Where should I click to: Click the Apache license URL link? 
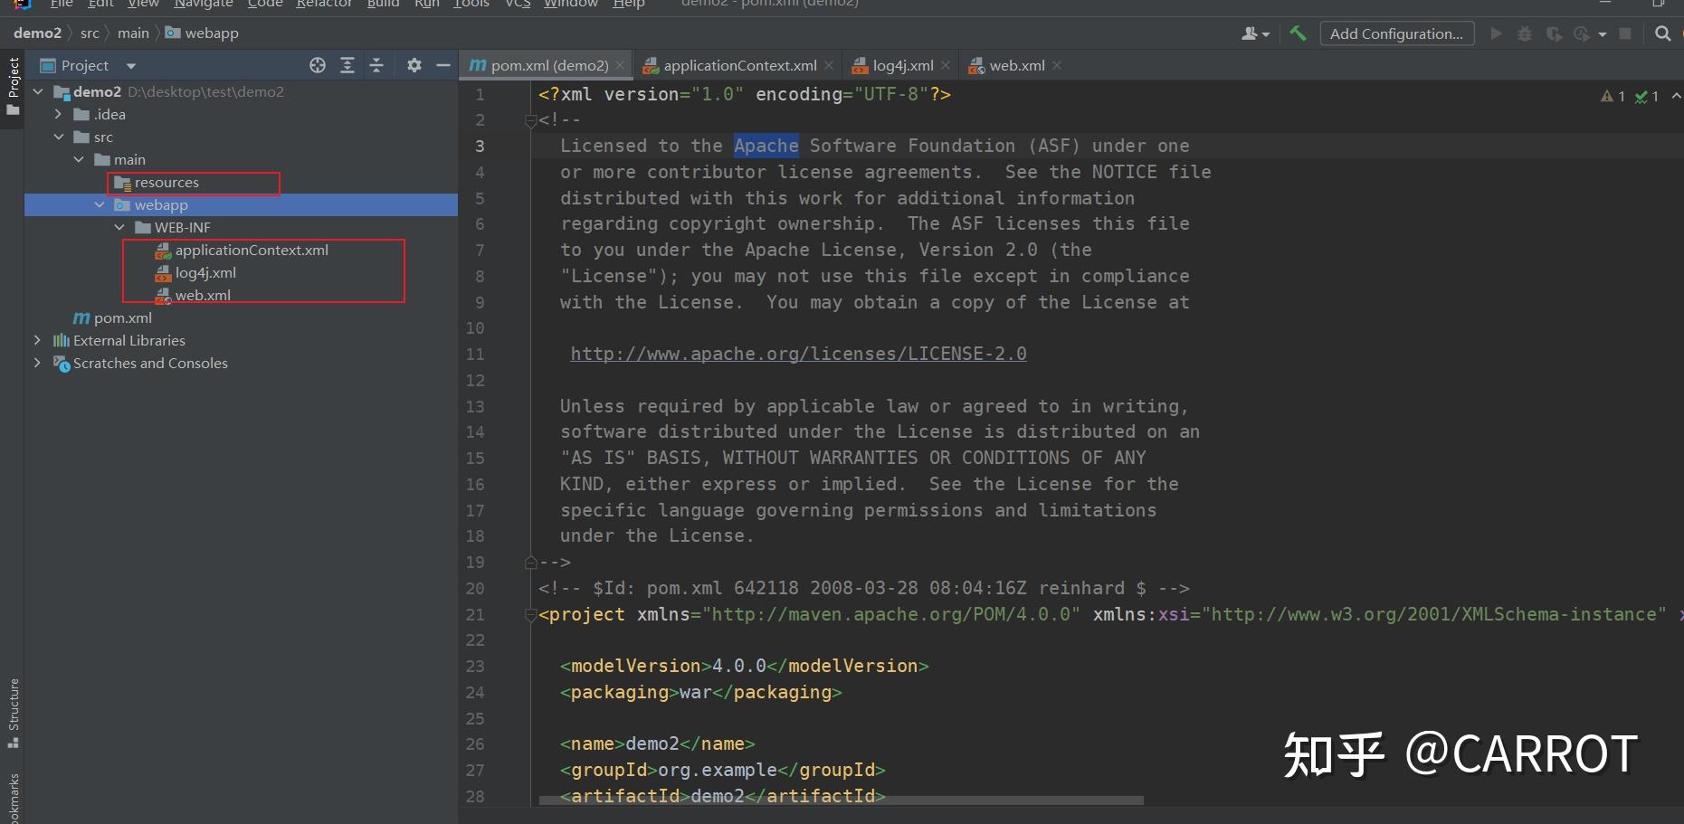(798, 354)
